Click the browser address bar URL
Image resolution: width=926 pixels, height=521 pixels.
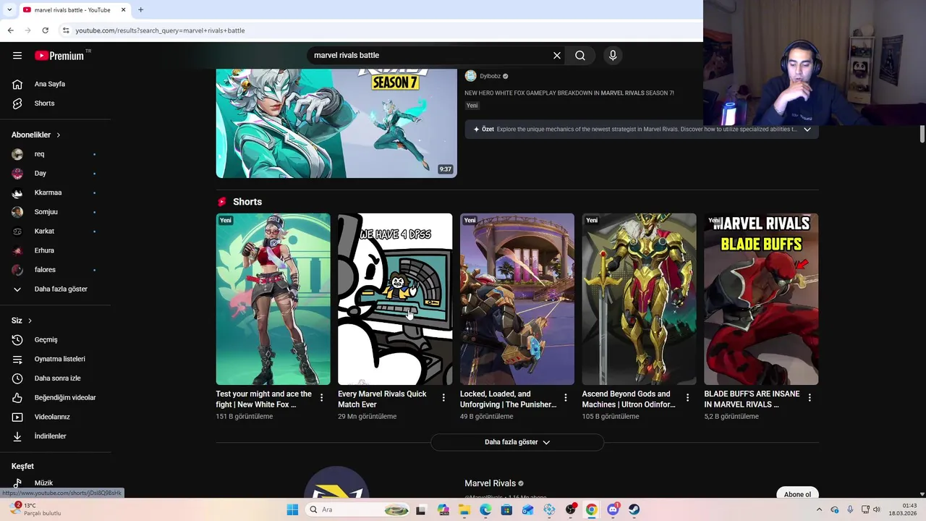click(x=160, y=30)
